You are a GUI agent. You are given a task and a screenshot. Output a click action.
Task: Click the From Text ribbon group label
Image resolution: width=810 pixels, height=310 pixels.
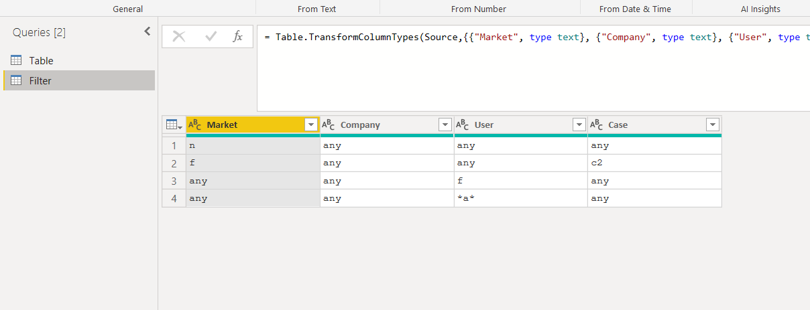coord(317,9)
